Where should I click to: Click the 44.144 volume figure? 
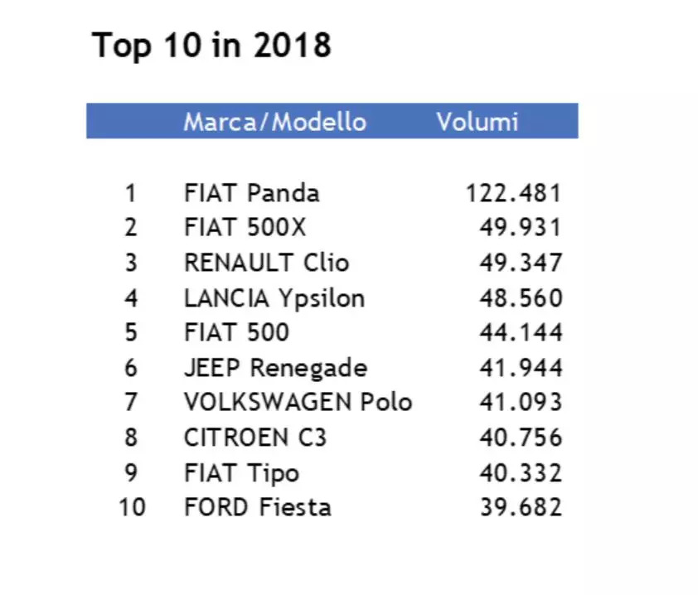(521, 332)
